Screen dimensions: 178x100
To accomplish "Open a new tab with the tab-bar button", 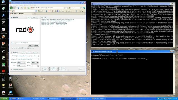I will click(34, 14).
